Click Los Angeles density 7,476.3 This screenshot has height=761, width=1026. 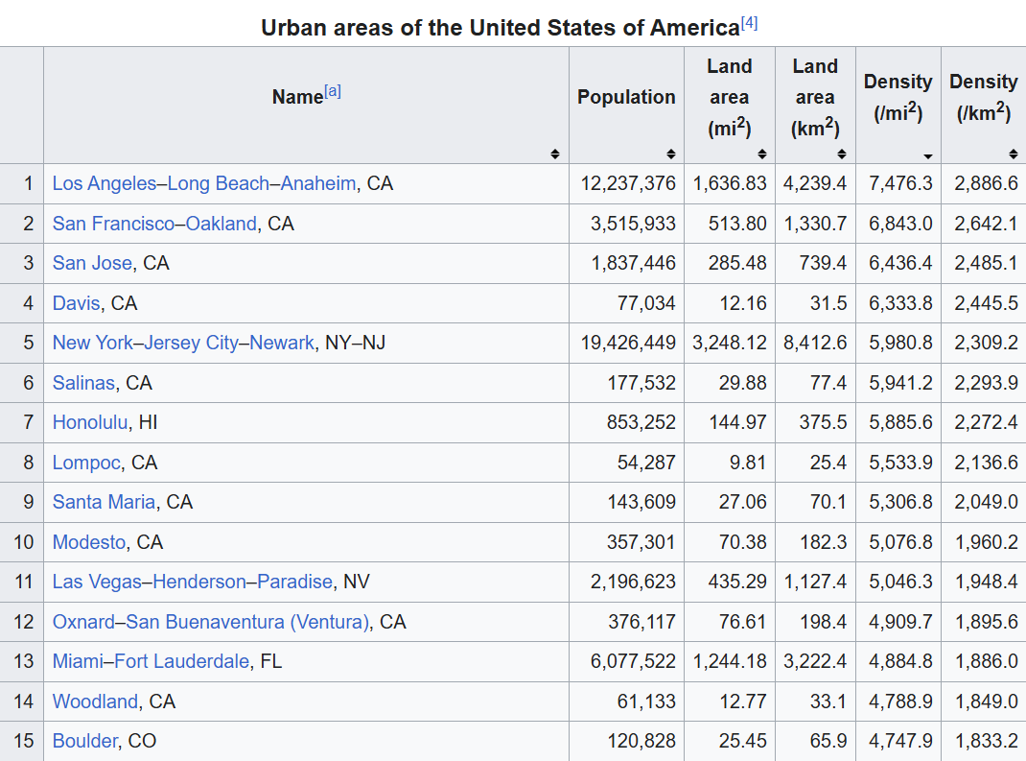(x=900, y=183)
